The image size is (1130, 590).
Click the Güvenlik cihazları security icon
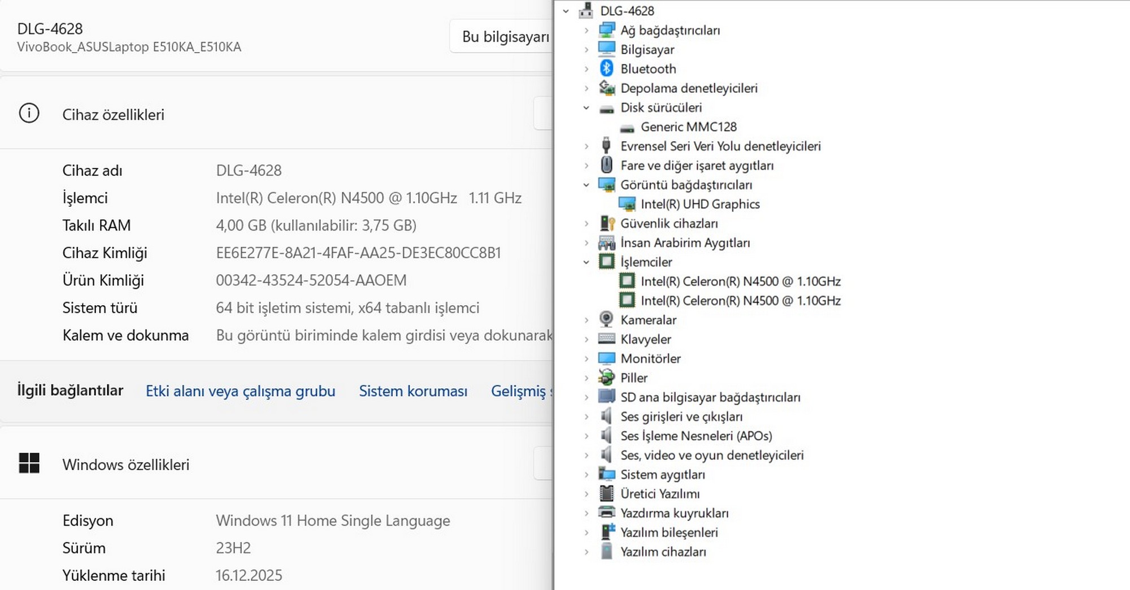[607, 223]
